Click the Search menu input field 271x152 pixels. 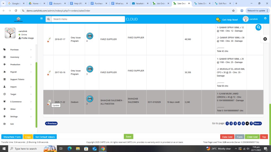88,19
